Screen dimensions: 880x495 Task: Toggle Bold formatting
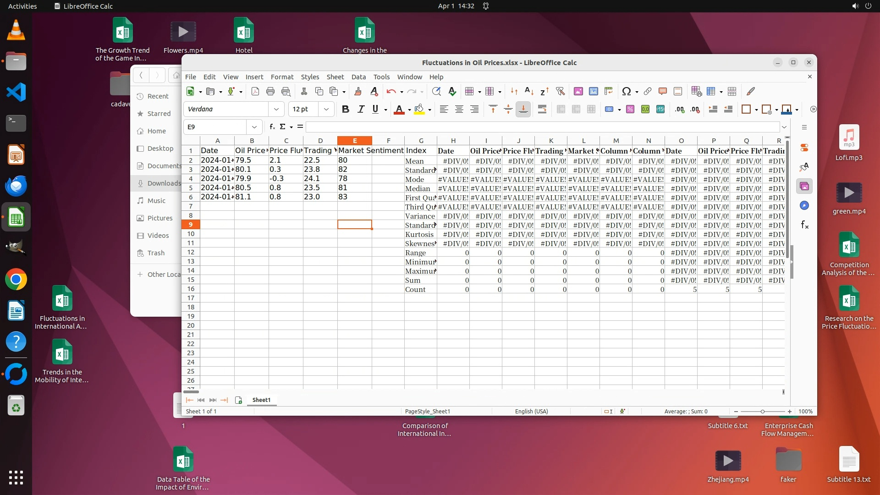pos(346,109)
